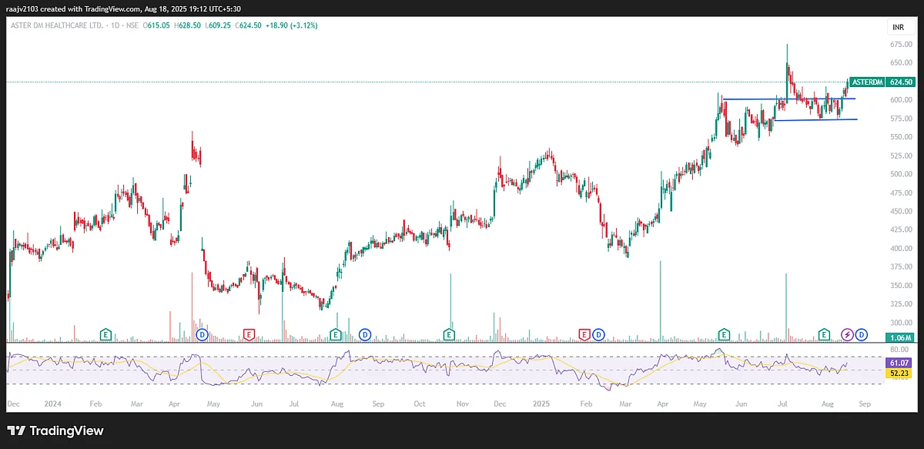This screenshot has width=924, height=449.
Task: Click the red earnings marker before June 2024
Action: coord(249,334)
